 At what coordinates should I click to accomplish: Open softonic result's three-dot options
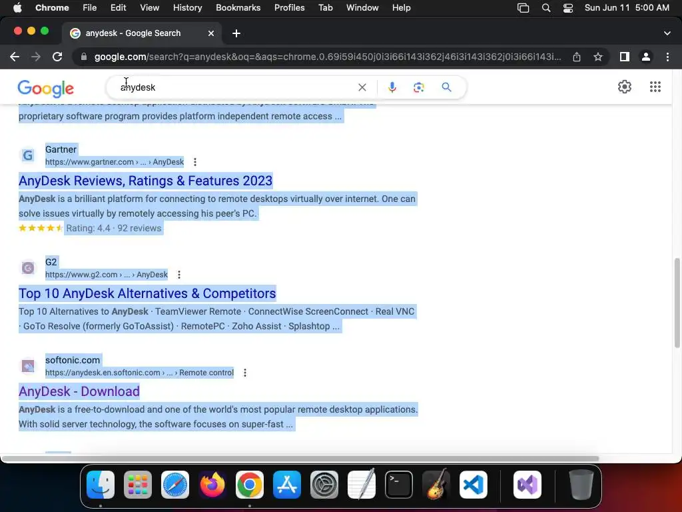(245, 373)
